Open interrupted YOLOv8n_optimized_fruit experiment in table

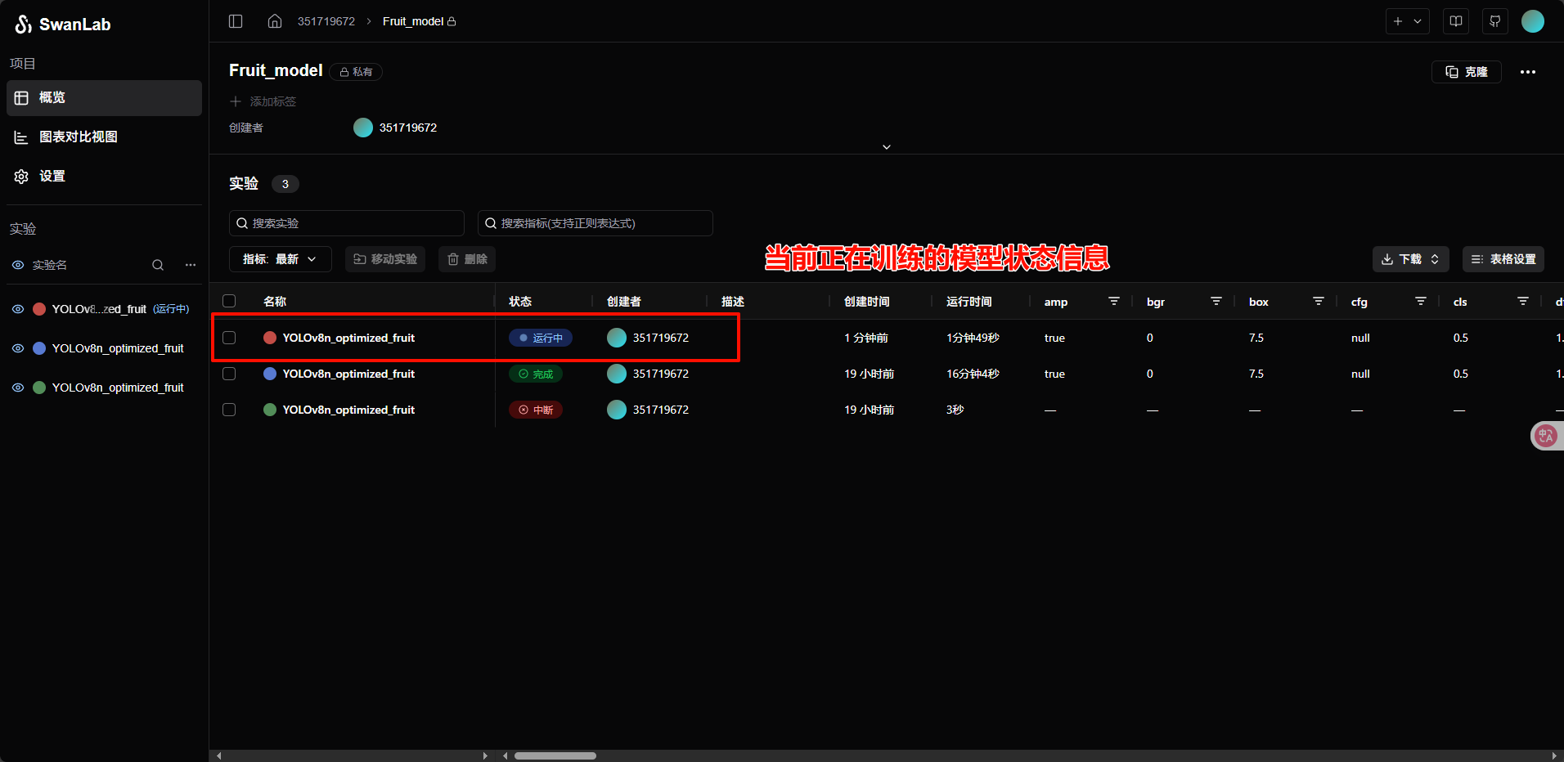point(348,410)
